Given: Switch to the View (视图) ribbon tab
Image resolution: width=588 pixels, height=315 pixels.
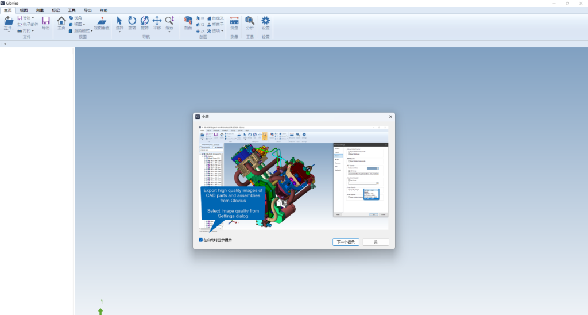Looking at the screenshot, I should tap(24, 10).
